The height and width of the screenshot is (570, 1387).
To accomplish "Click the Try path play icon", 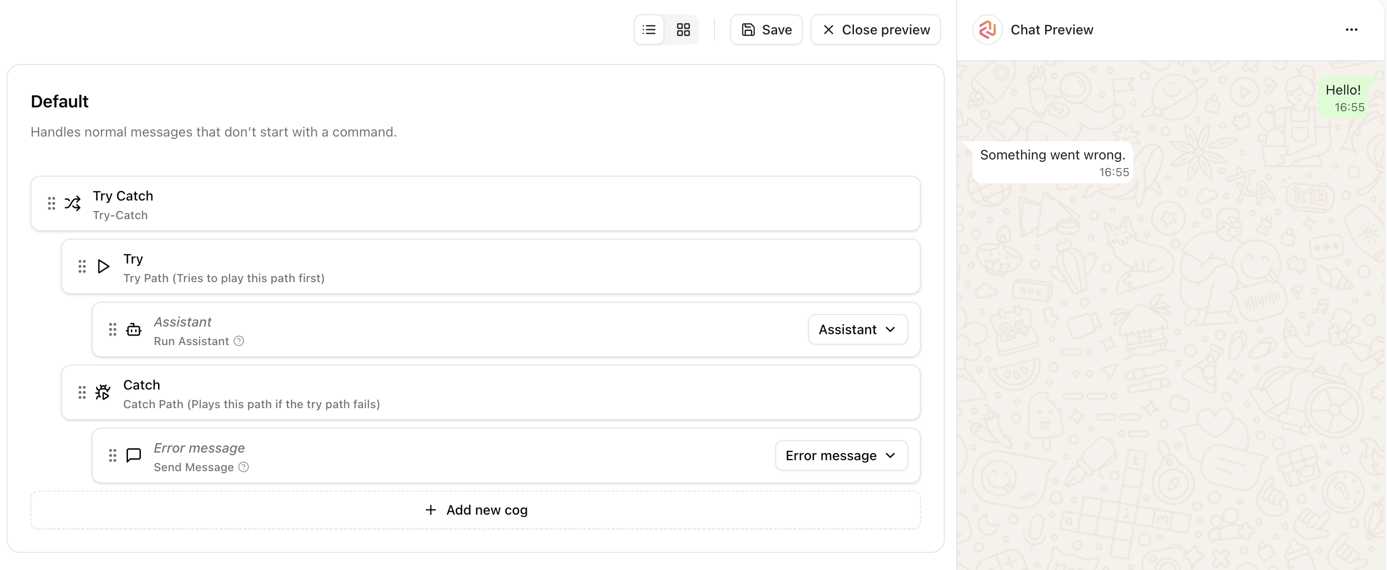I will 103,266.
